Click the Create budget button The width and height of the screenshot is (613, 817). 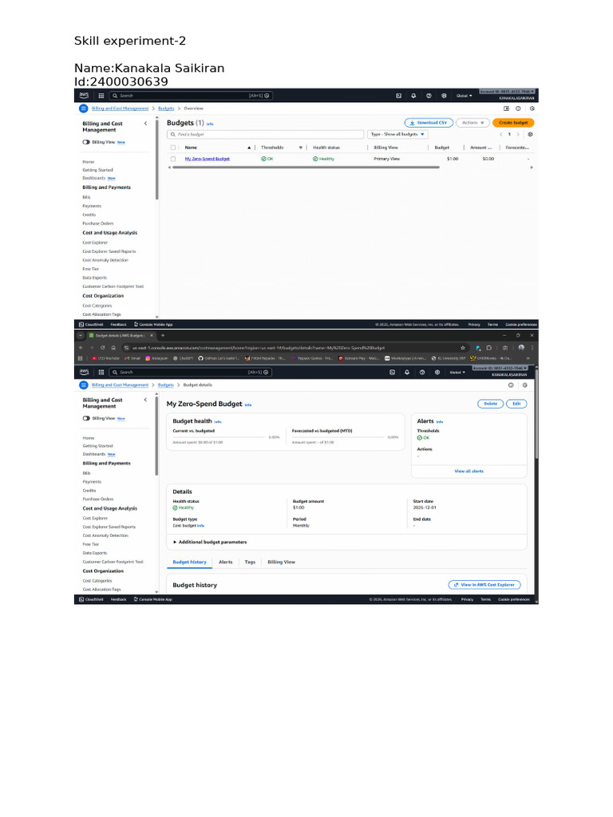pyautogui.click(x=513, y=123)
